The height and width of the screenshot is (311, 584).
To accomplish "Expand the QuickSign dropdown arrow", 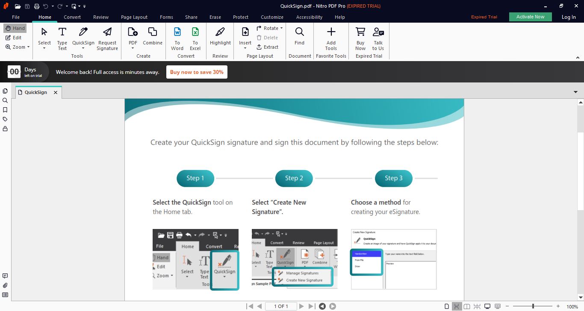I will 83,48.
